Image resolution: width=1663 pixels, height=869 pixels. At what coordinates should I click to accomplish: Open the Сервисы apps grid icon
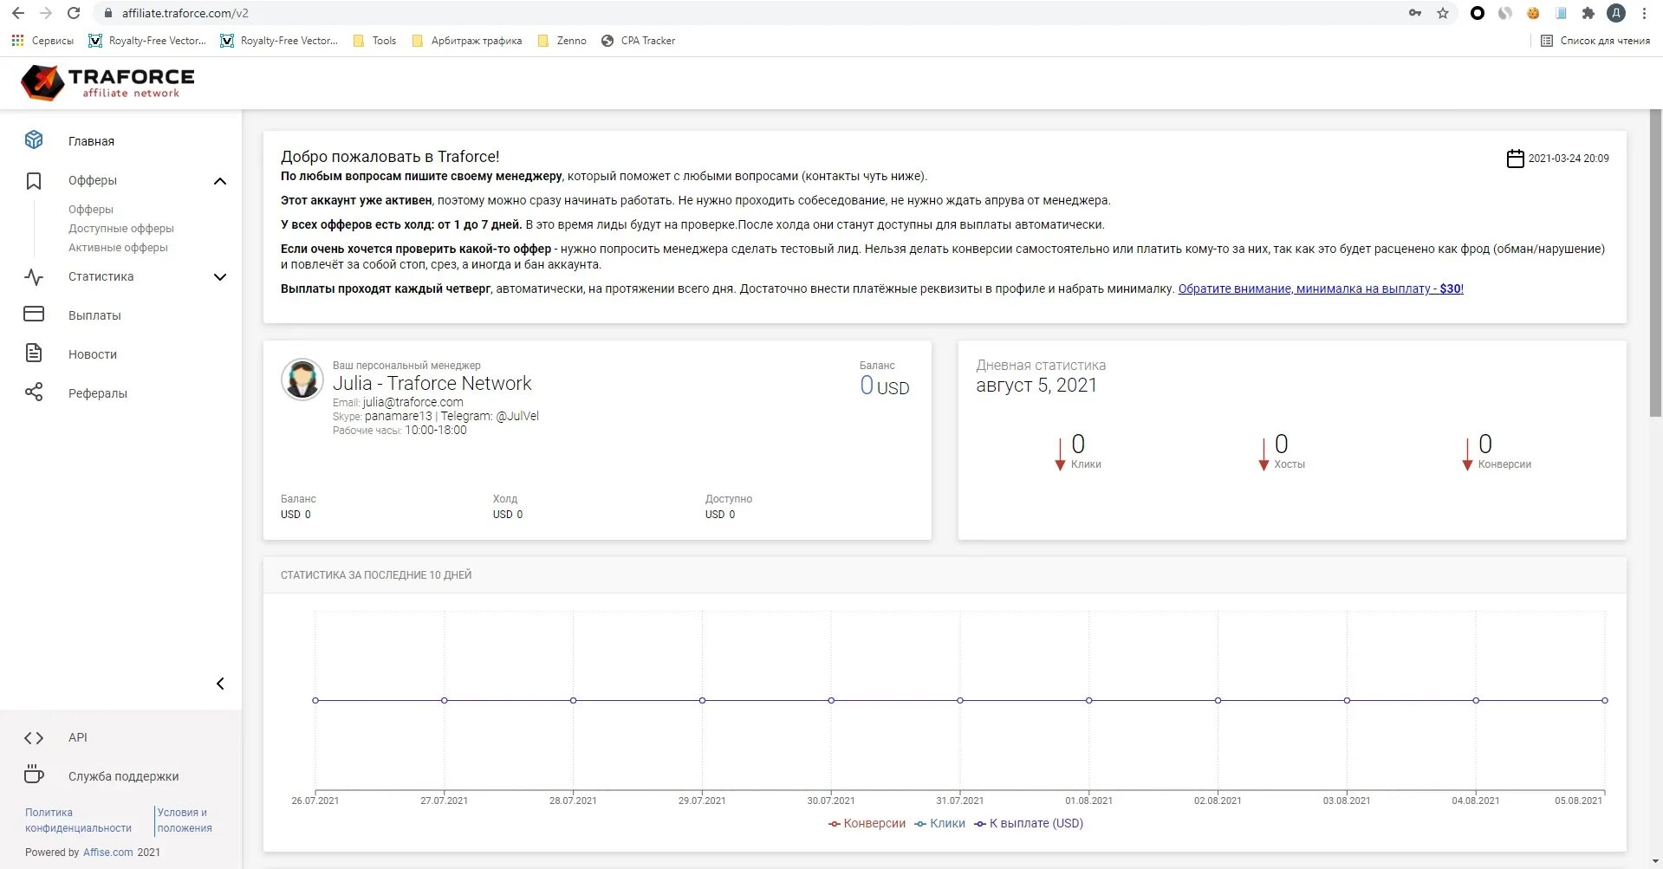pyautogui.click(x=17, y=41)
